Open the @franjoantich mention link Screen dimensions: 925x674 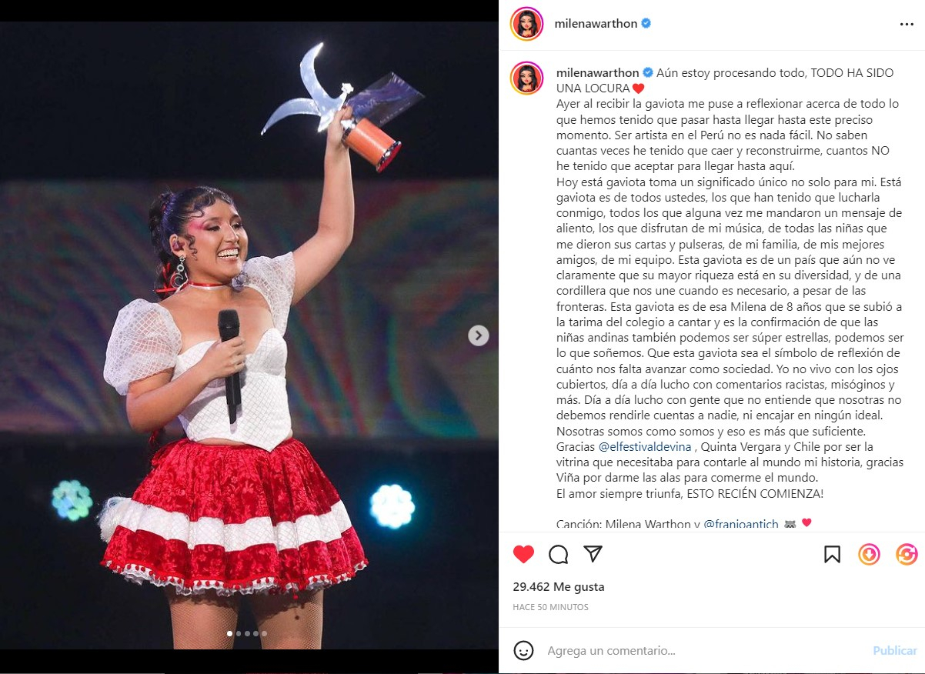tap(740, 524)
